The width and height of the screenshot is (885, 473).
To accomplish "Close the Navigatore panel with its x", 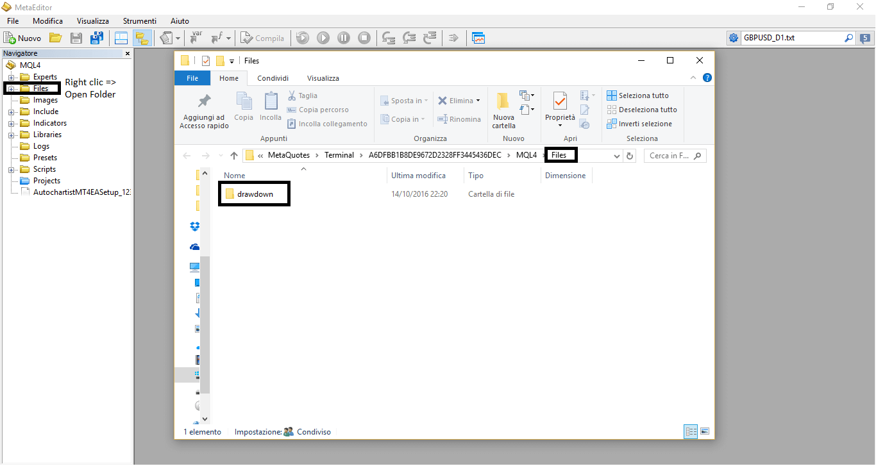I will [127, 54].
